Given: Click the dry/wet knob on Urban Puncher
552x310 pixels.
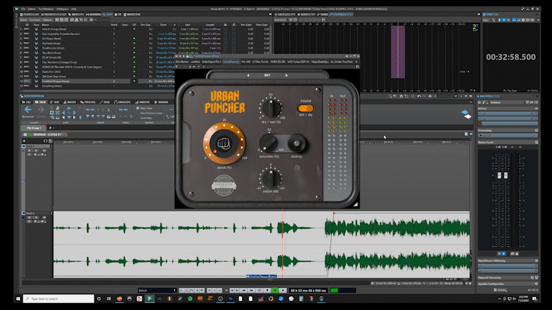Looking at the screenshot, I should coord(271,107).
